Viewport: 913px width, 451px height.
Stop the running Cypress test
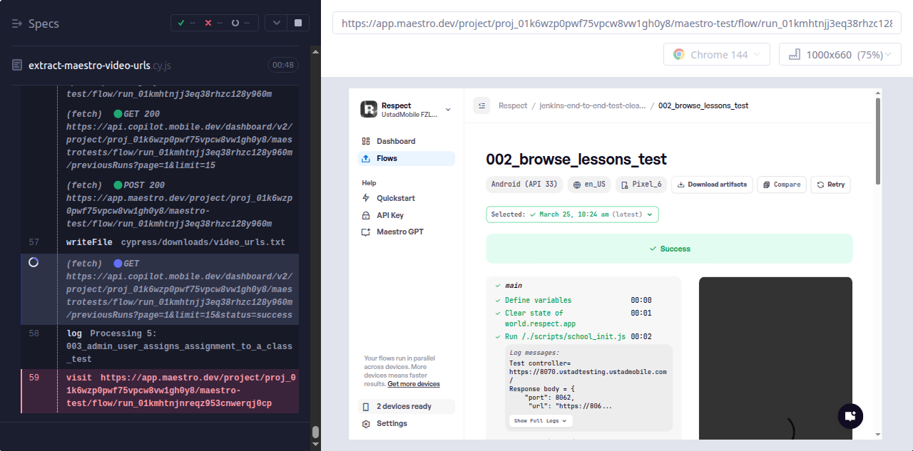pyautogui.click(x=297, y=23)
